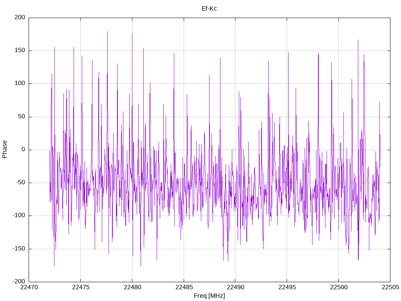This screenshot has width=401, height=301.
Task: Click the x-axis tick label '22490'
Action: tap(235, 287)
